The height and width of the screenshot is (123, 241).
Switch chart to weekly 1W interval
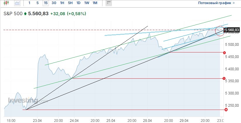(x=87, y=3)
